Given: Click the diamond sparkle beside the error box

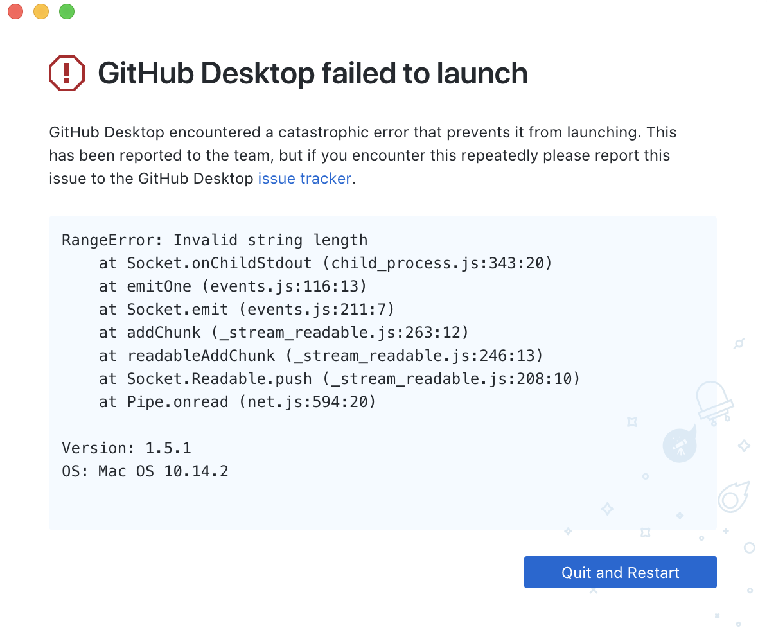Looking at the screenshot, I should 743,446.
